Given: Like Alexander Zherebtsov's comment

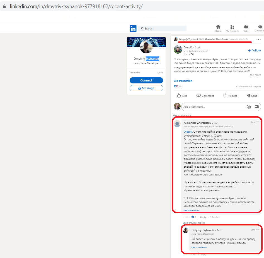Looking at the screenshot, I should point(186,217).
